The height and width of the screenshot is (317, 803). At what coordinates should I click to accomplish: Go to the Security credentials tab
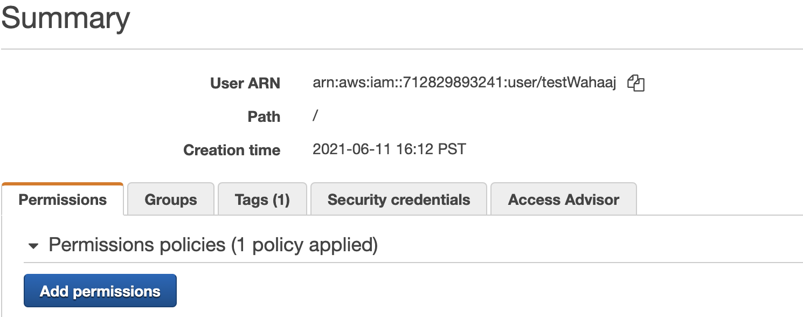click(398, 200)
